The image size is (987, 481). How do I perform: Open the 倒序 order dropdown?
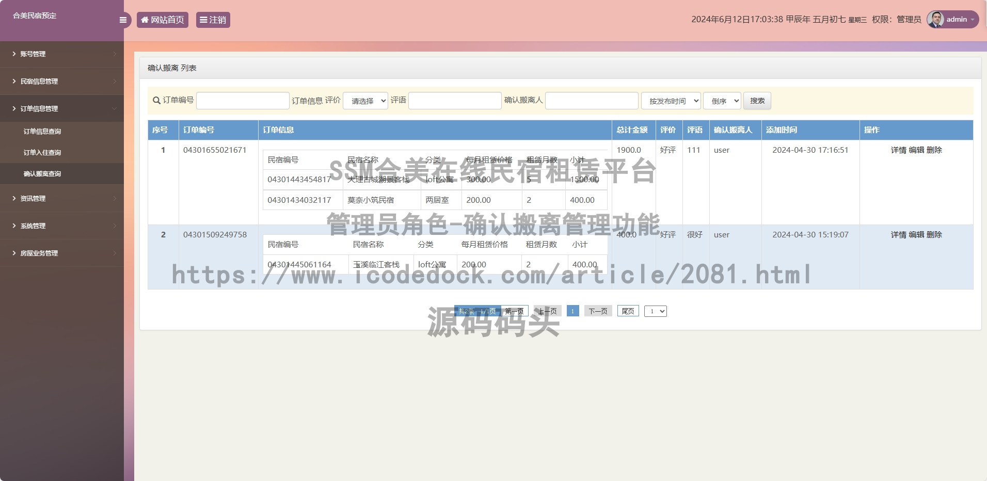[722, 101]
